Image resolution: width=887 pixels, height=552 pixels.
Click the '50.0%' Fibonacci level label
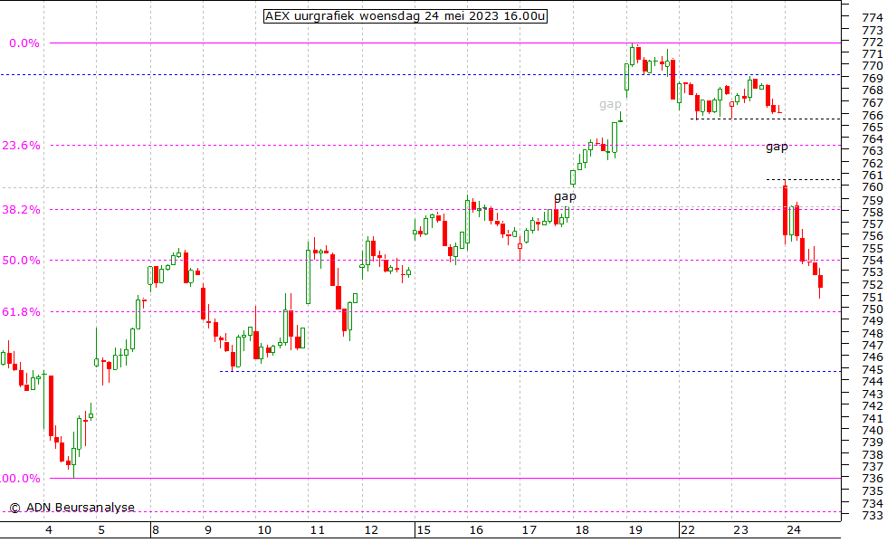coord(21,261)
